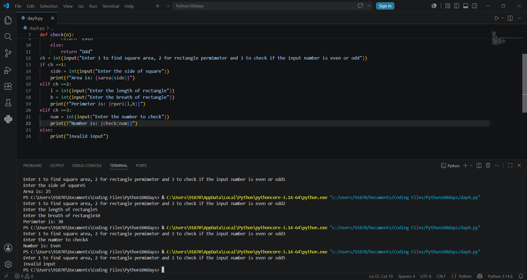Open the Python100days command center search
The height and width of the screenshot is (280, 527).
(x=263, y=6)
